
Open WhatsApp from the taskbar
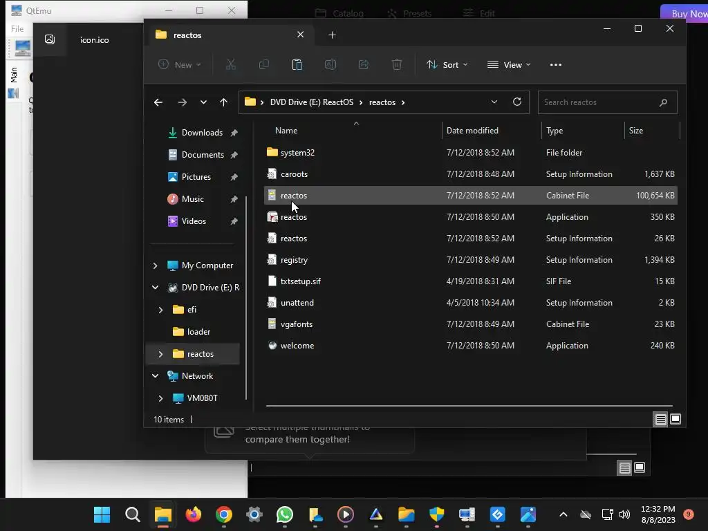(284, 514)
